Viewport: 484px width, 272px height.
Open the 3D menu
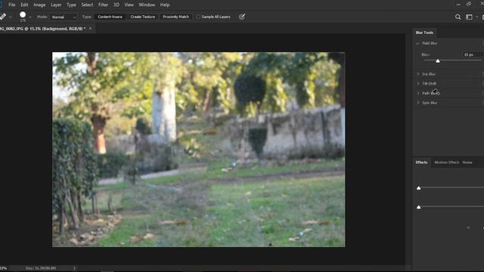(x=116, y=5)
